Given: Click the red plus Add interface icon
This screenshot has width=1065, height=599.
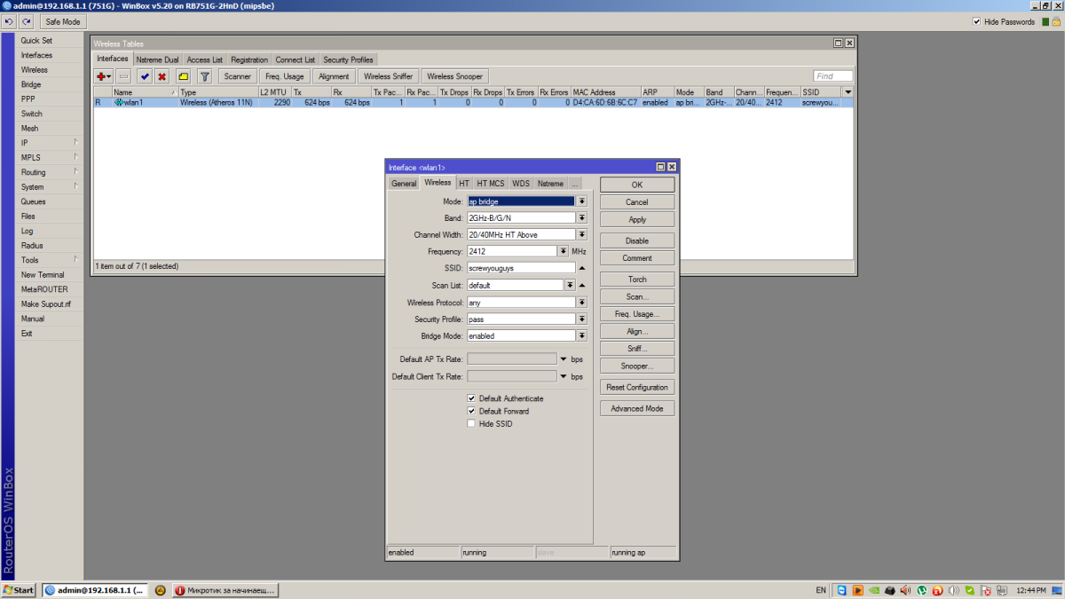Looking at the screenshot, I should pos(101,76).
